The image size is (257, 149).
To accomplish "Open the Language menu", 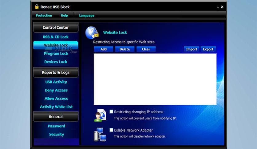I will [87, 15].
